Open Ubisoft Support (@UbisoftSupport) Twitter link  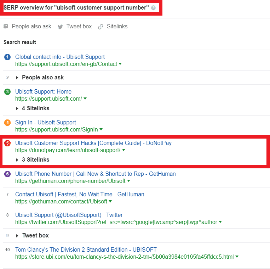pos(69,215)
